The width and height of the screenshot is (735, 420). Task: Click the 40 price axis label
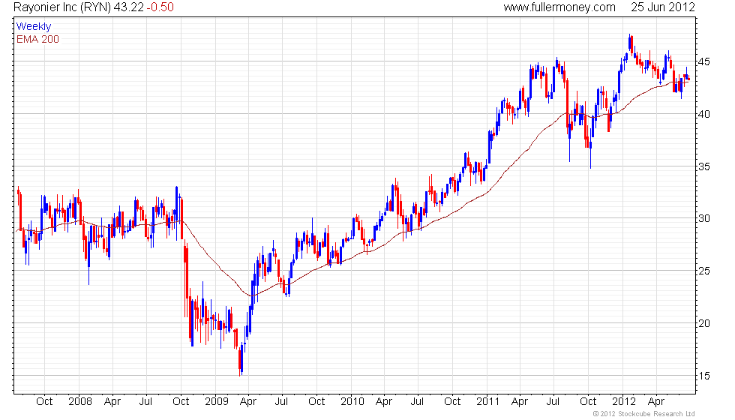tap(703, 114)
